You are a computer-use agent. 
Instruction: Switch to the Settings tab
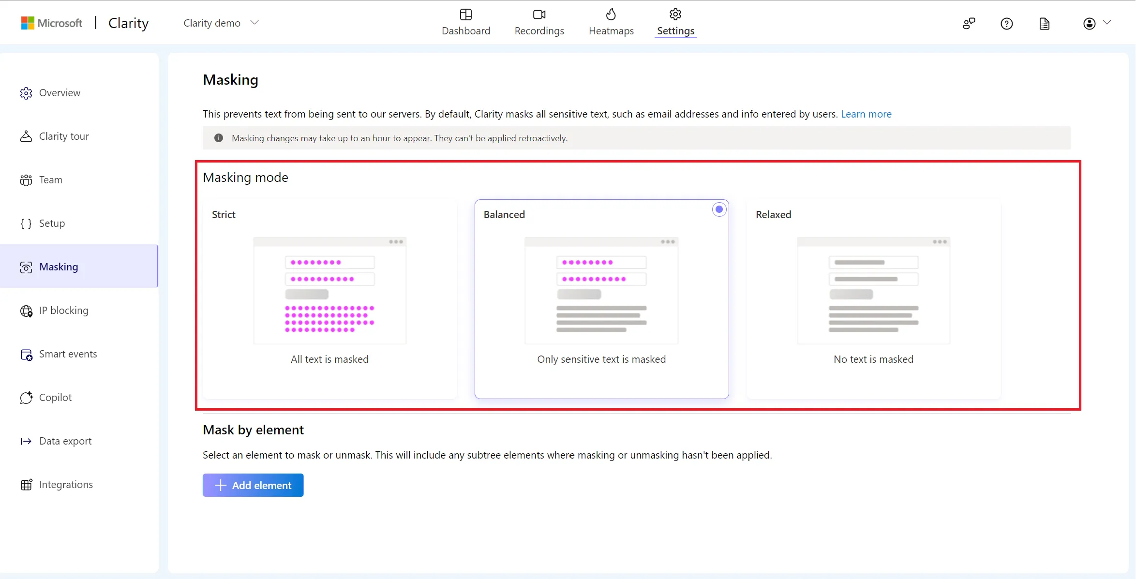click(675, 22)
